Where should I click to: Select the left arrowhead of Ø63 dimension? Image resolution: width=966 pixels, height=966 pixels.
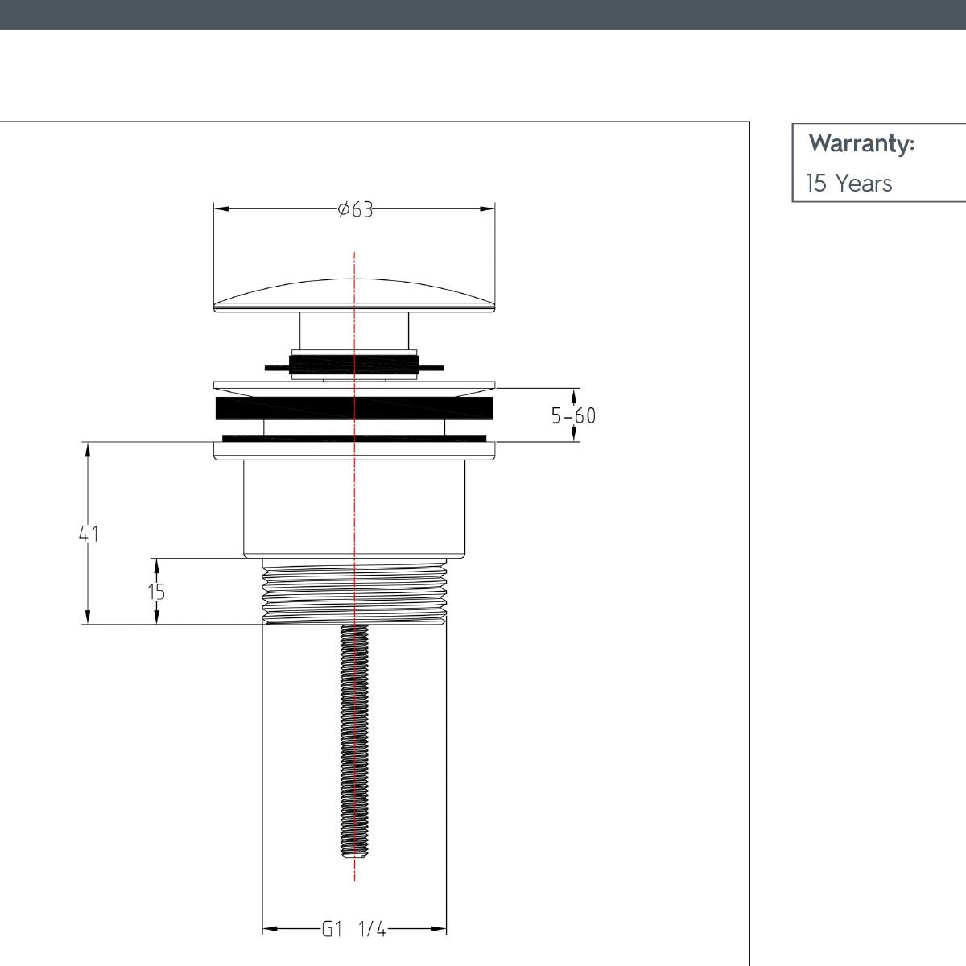(x=222, y=209)
